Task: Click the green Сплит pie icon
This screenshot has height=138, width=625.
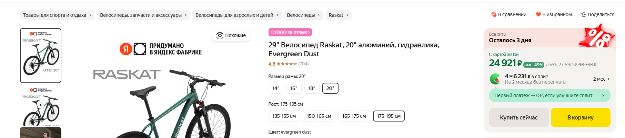Action: tap(495, 79)
